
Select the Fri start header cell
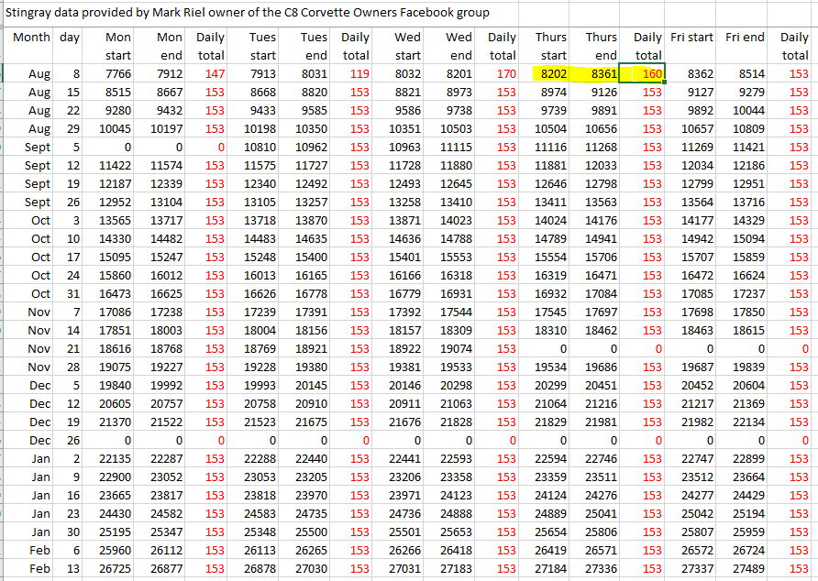[x=691, y=38]
